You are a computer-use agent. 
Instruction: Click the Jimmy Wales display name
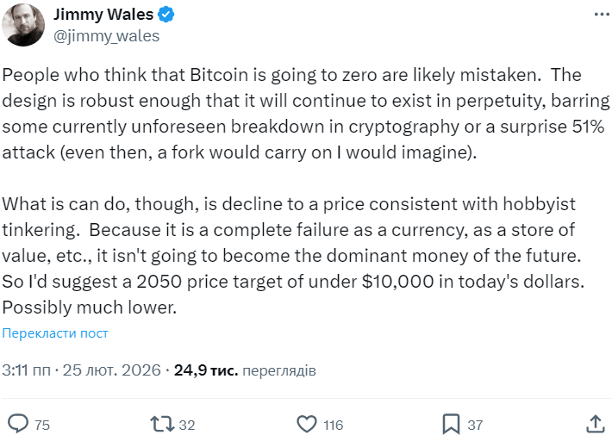point(102,16)
